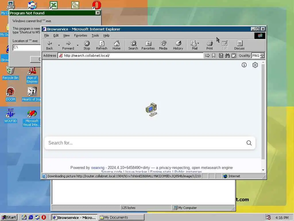
Task: Select the WOLF3D desktop shortcut
Action: [11, 115]
